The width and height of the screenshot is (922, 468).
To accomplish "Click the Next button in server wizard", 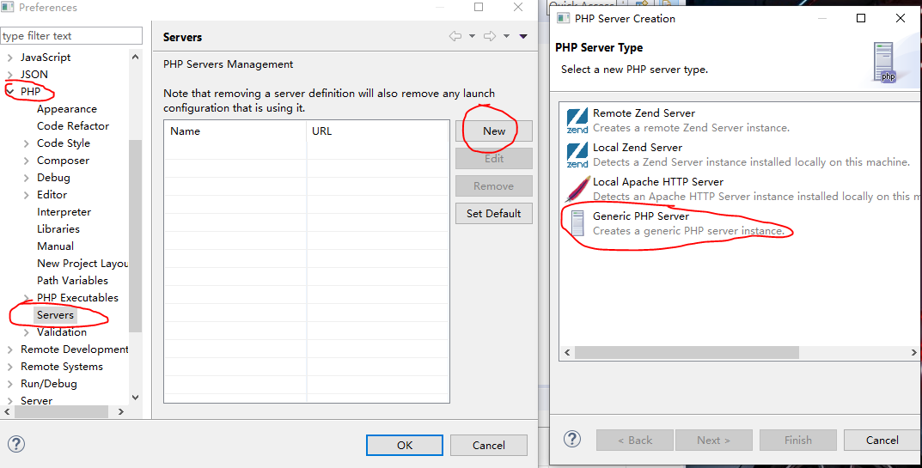I will pos(714,440).
